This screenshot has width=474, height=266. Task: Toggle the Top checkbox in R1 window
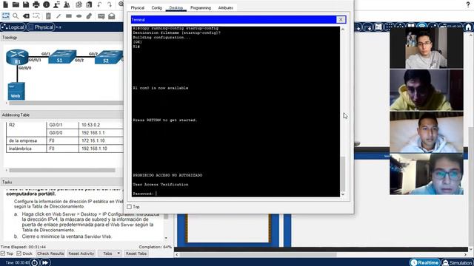[x=130, y=207]
